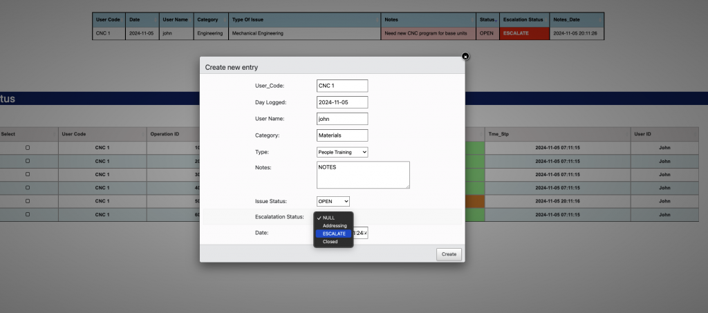708x313 pixels.
Task: Click the pink Notes cell about CNC program
Action: [x=429, y=33]
